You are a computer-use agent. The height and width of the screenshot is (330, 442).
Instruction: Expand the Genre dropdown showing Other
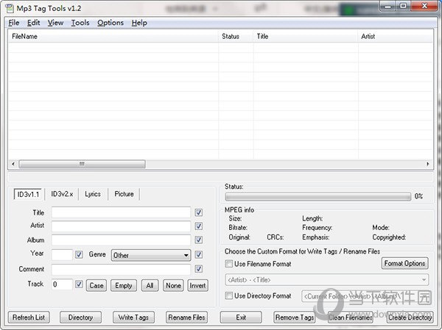pos(151,255)
